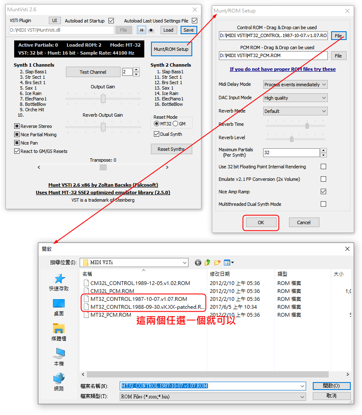Open the Midi Delay Mode dropdown

pos(295,85)
